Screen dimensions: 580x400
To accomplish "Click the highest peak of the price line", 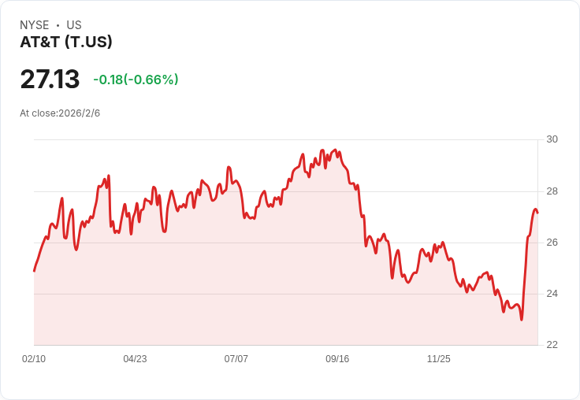I will point(336,150).
